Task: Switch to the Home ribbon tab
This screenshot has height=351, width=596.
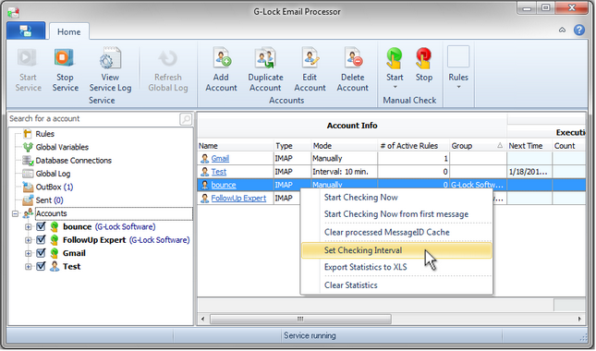Action: tap(68, 32)
